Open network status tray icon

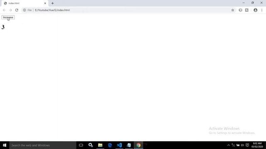pyautogui.click(x=233, y=145)
